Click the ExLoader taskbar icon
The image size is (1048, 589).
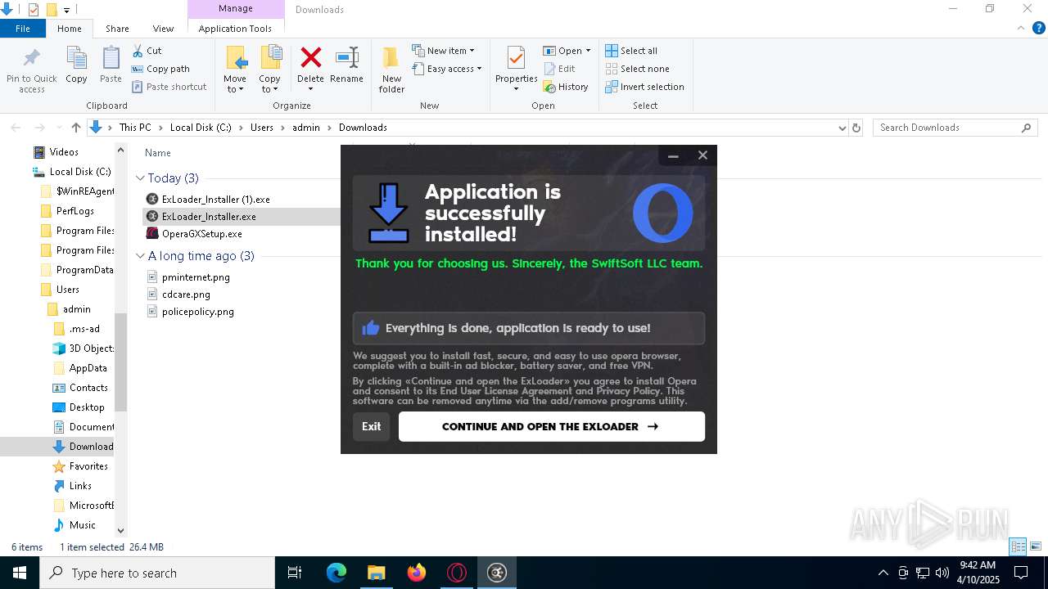point(497,573)
